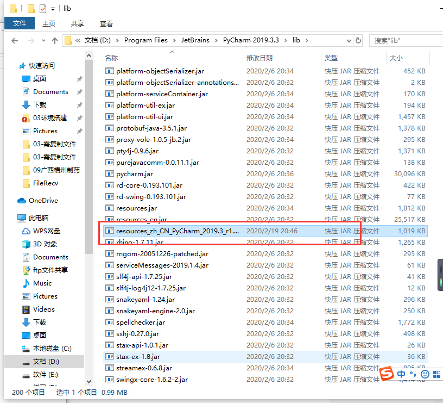Click Sogou input method S logo
The height and width of the screenshot is (403, 443).
[387, 373]
